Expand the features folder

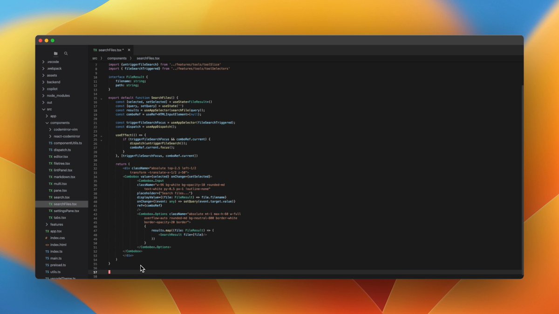(x=47, y=224)
